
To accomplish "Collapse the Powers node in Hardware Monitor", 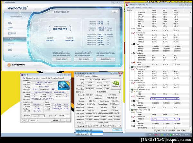I will (132, 62).
